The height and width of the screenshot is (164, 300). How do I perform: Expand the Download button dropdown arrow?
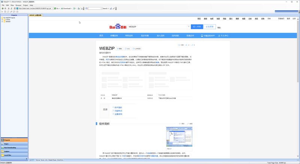click(x=71, y=8)
